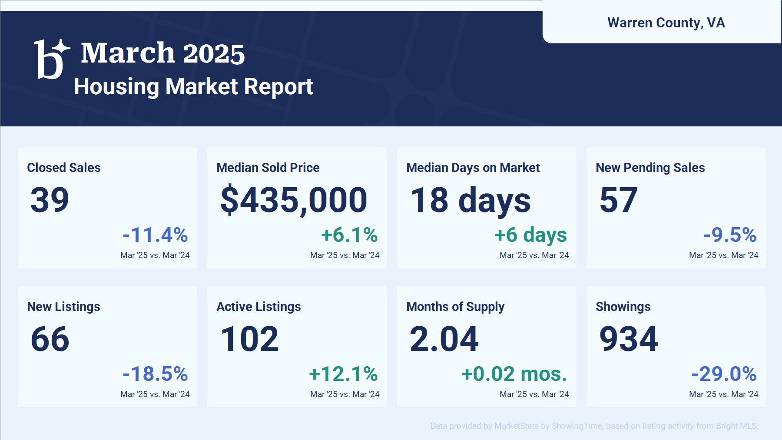The height and width of the screenshot is (440, 782).
Task: Click the New Pending Sales value 57
Action: (x=618, y=200)
